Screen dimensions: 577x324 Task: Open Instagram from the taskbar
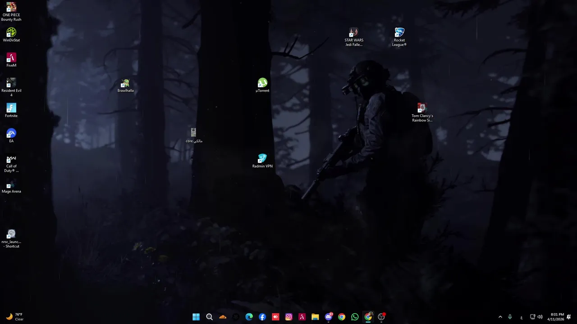tap(289, 317)
